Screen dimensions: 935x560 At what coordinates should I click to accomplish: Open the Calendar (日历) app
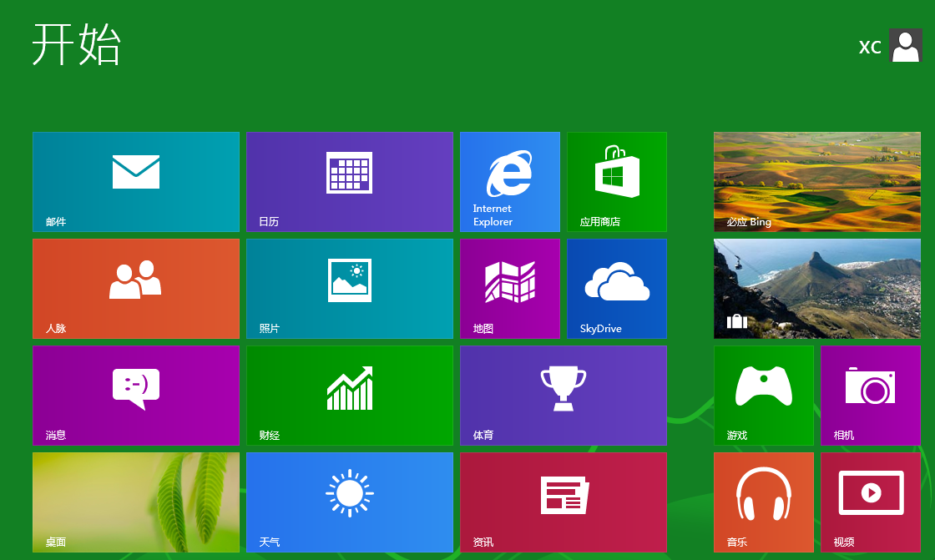[x=350, y=181]
